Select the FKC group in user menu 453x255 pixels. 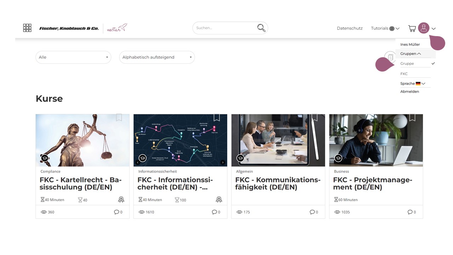(404, 74)
